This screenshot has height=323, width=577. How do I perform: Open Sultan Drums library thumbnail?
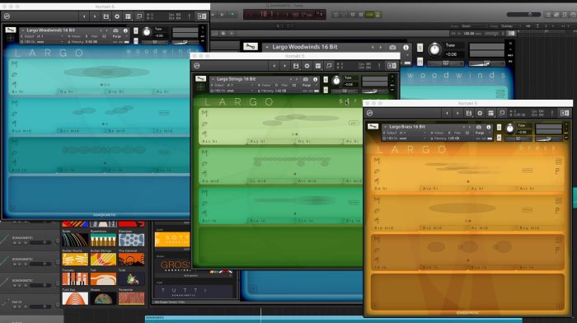(x=75, y=259)
